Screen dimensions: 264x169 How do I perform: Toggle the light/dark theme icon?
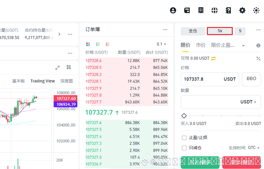[256, 10]
